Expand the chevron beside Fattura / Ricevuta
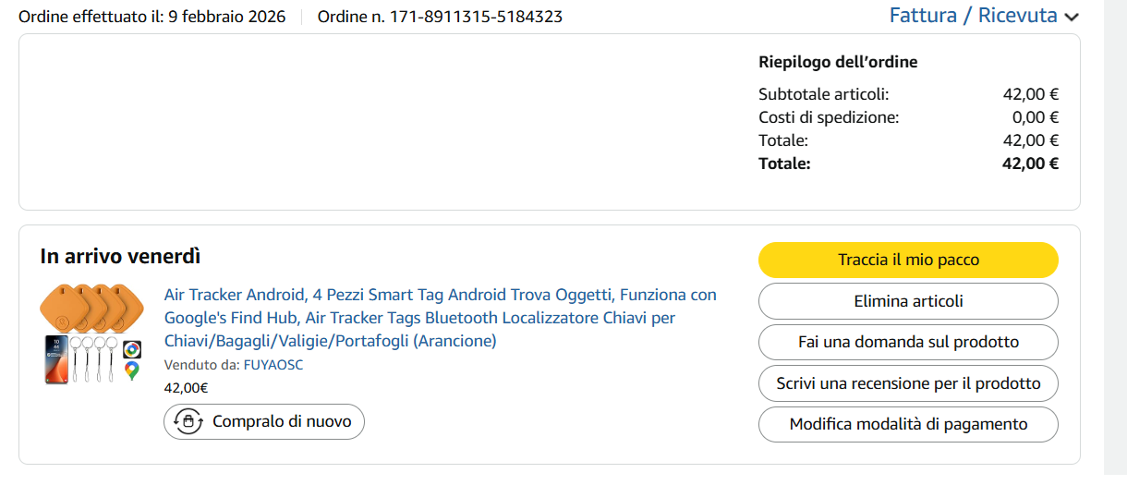Image resolution: width=1127 pixels, height=485 pixels. click(x=1072, y=17)
